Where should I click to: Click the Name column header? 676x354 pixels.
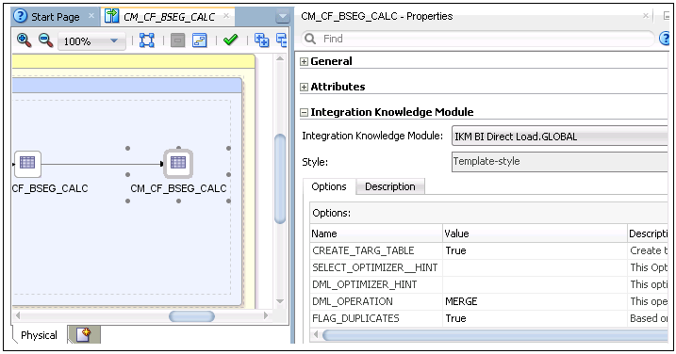click(376, 233)
